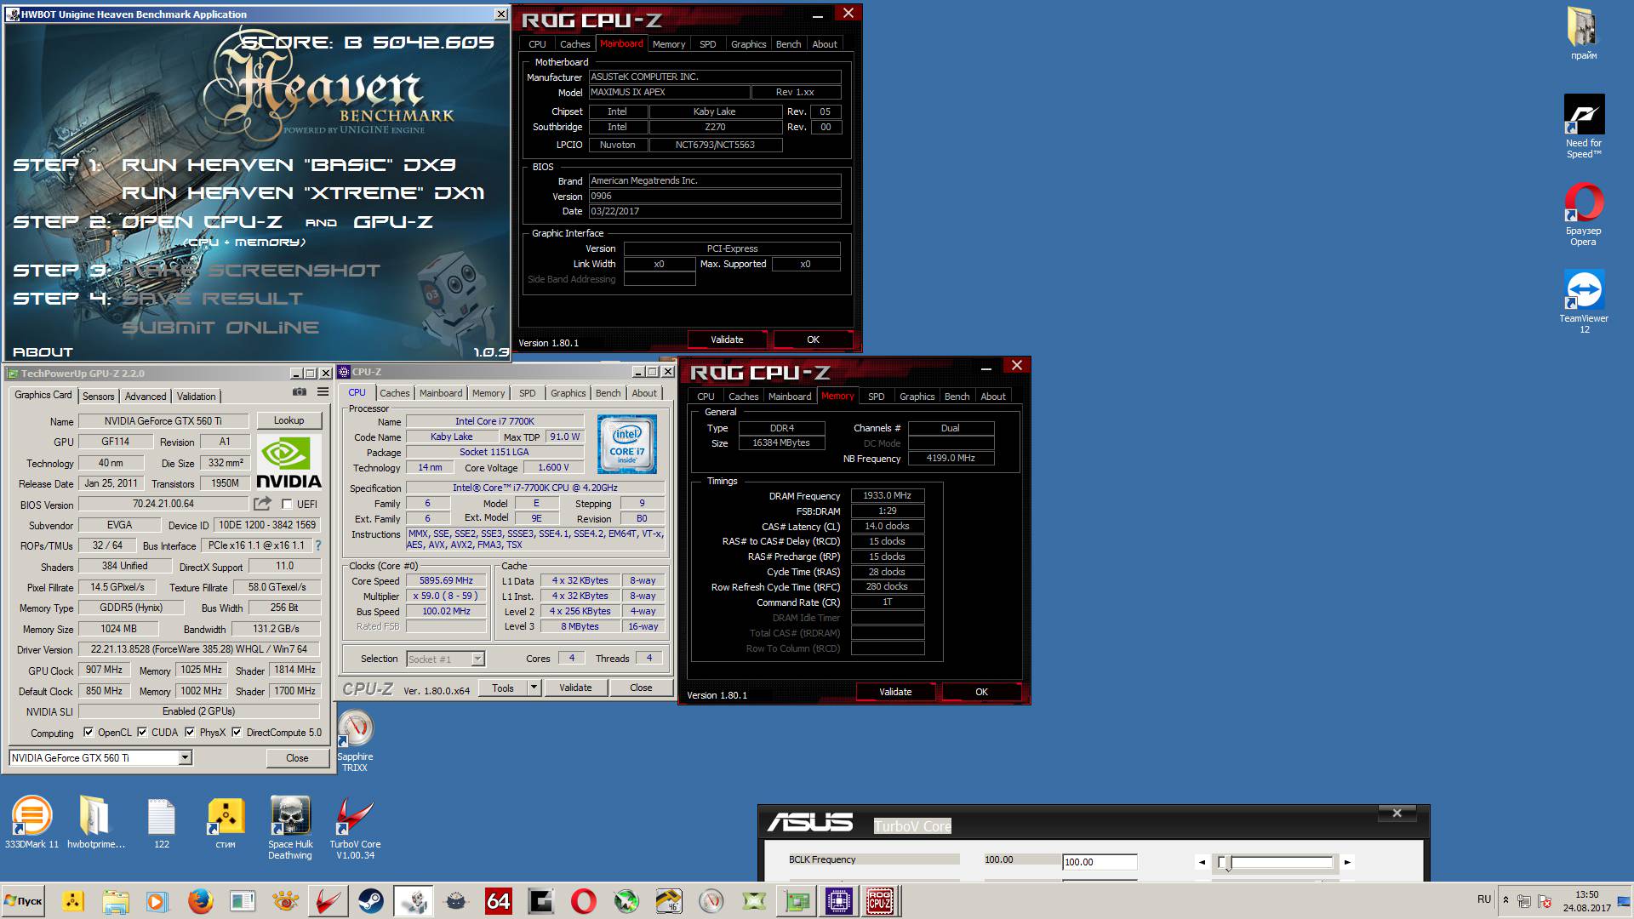Click SAVE RESULT in Heaven Benchmark
Viewport: 1634px width, 919px height.
pos(213,299)
